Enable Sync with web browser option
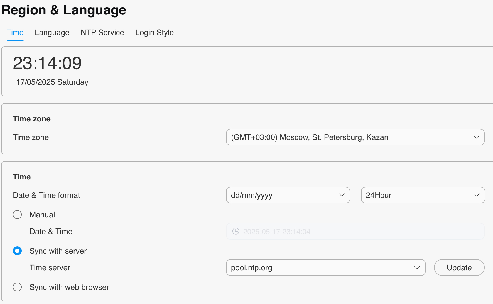 [x=17, y=287]
